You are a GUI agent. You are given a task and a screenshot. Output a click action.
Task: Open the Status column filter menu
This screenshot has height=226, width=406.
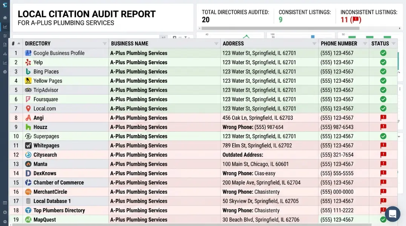[x=393, y=44]
